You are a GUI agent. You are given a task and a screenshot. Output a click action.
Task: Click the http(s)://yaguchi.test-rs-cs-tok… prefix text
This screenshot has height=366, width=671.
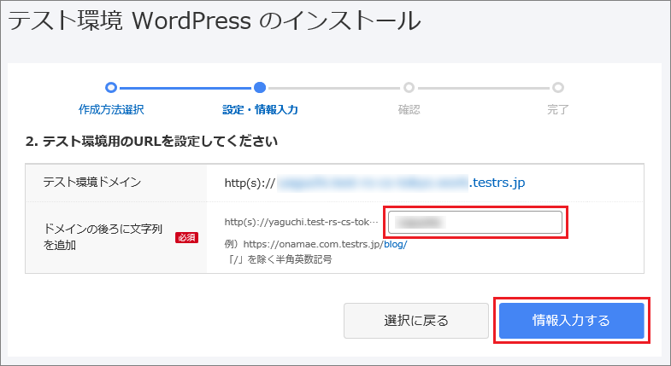(x=301, y=222)
